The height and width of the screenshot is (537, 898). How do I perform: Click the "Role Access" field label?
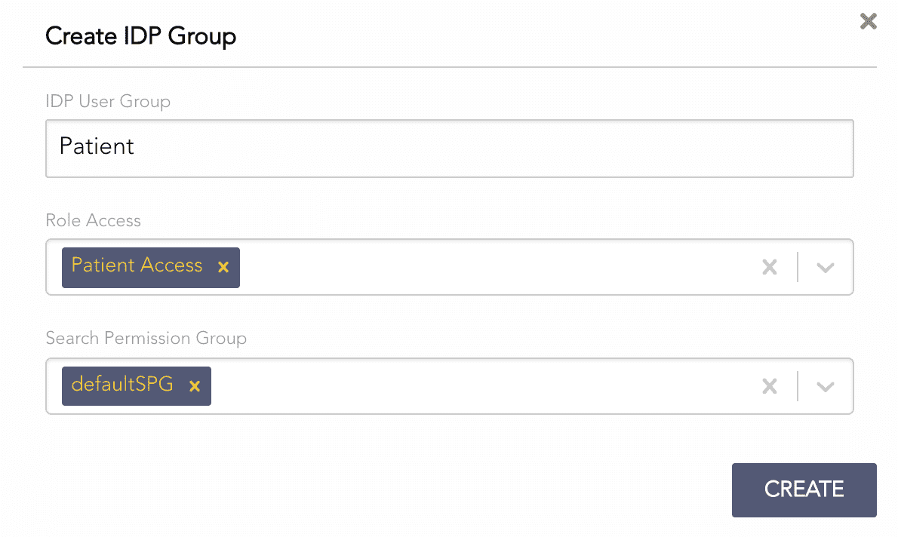(94, 220)
